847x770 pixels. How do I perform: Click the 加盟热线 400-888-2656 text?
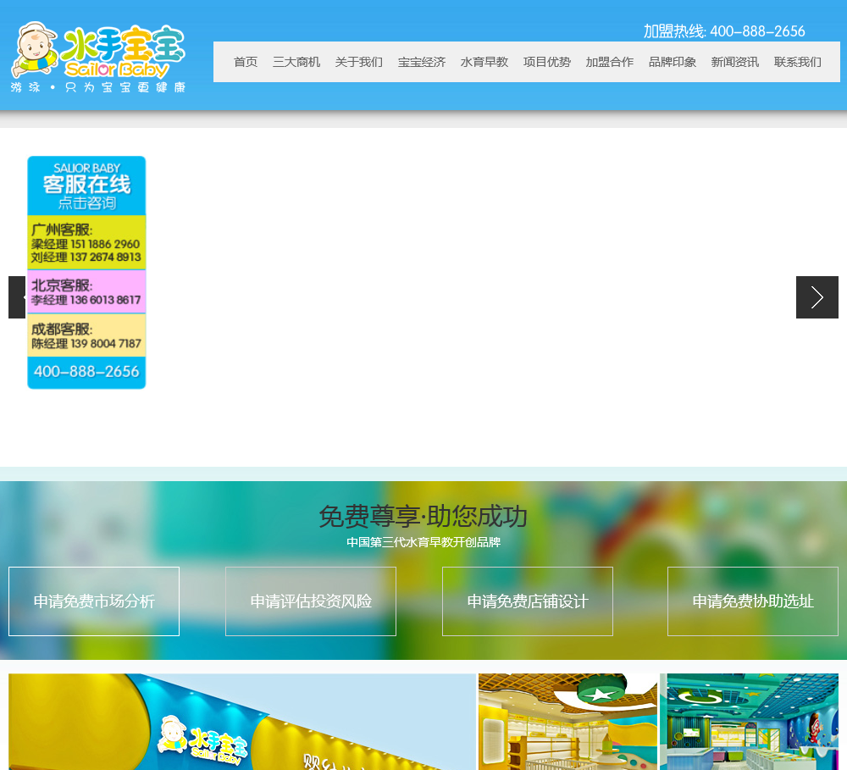tap(724, 31)
